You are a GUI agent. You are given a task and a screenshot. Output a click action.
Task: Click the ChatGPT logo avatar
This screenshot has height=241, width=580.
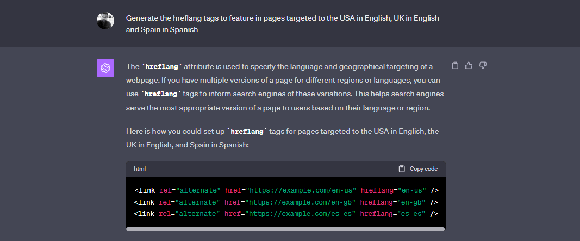click(x=105, y=68)
